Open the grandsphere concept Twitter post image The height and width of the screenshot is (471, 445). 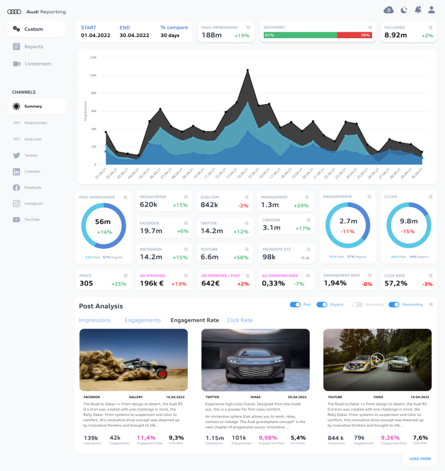(256, 360)
